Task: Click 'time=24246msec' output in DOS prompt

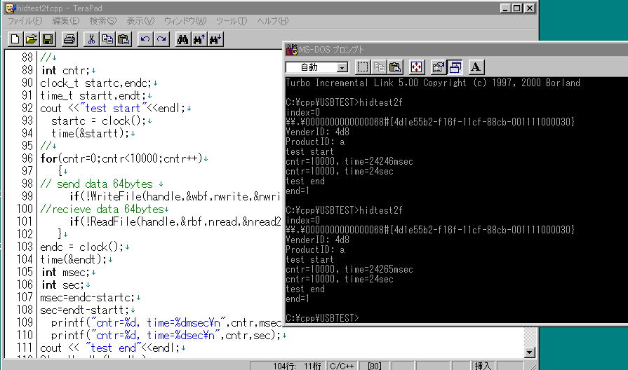Action: (x=378, y=162)
